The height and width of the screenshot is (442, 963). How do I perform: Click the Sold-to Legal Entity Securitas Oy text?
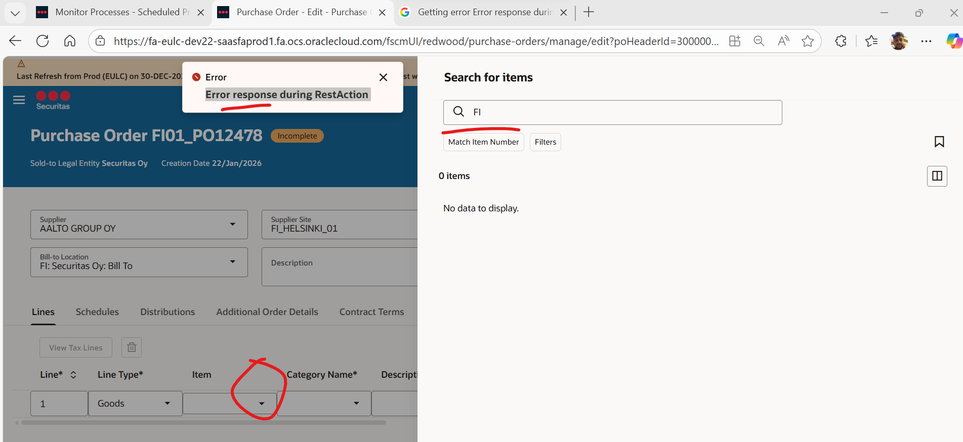[89, 163]
